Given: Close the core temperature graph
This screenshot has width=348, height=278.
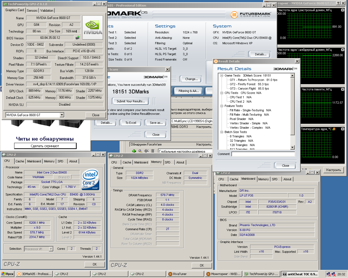Looking at the screenshot, I should [343, 129].
